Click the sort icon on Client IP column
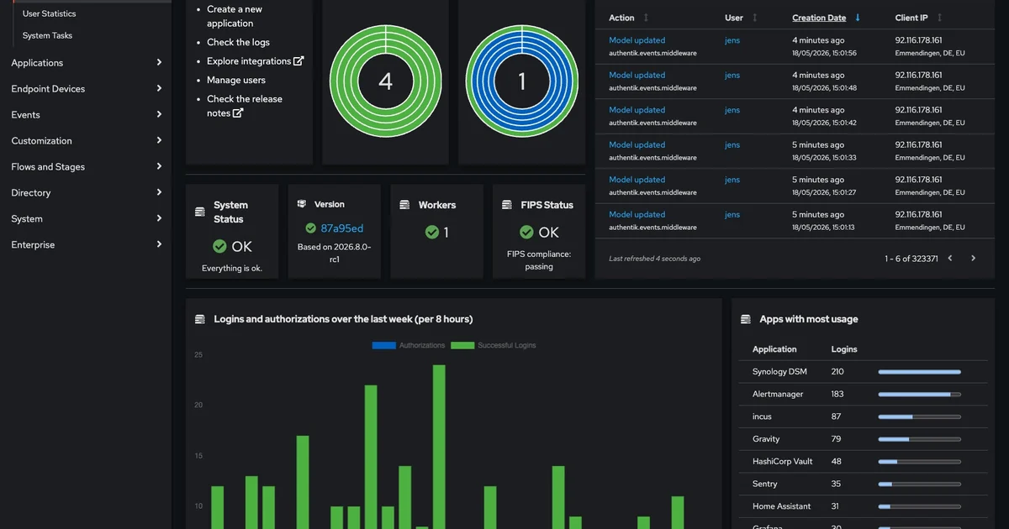Screen dimensions: 1009x529 pos(939,18)
